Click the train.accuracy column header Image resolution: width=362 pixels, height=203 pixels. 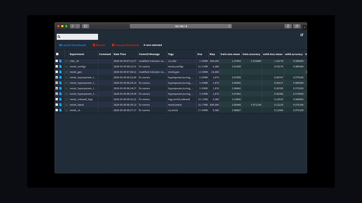(251, 54)
